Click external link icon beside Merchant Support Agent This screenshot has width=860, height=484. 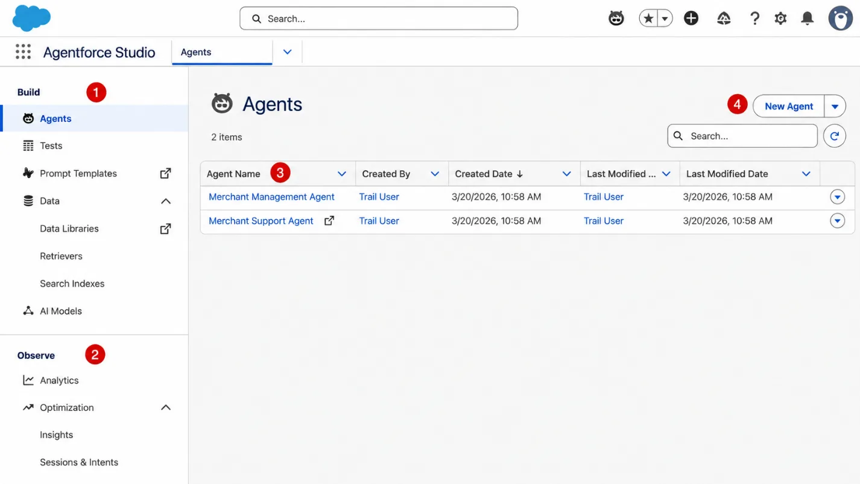point(329,221)
